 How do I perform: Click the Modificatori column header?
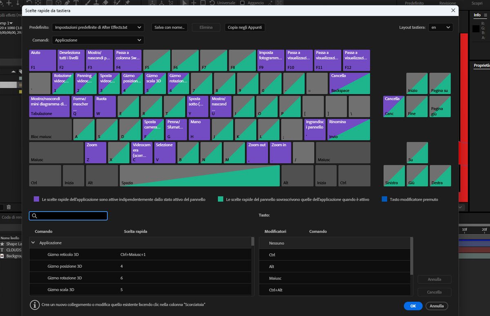[x=275, y=231]
